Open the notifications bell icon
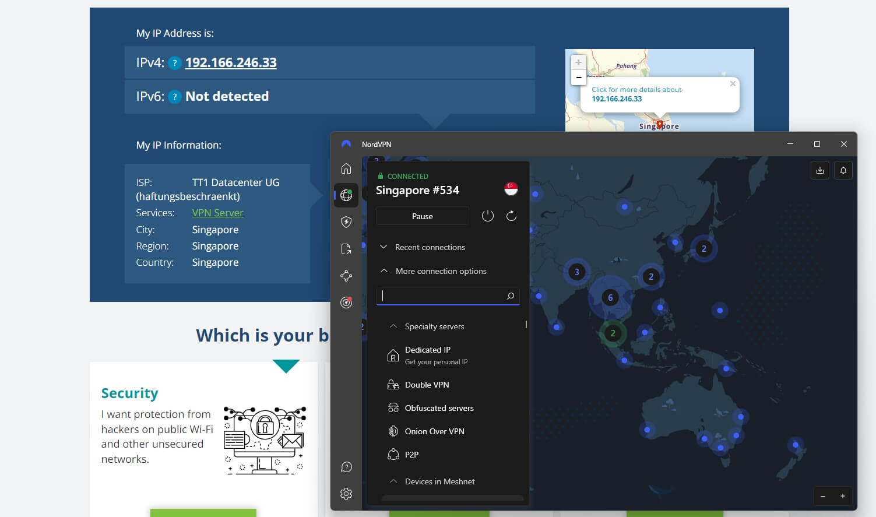This screenshot has height=517, width=876. click(x=843, y=170)
